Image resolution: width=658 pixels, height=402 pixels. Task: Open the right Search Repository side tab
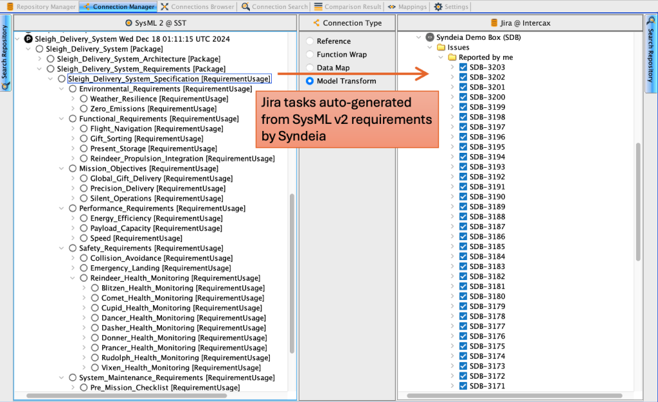[651, 53]
